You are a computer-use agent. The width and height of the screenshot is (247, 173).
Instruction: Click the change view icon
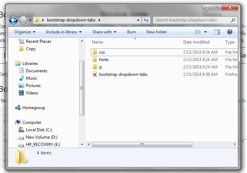click(x=198, y=32)
